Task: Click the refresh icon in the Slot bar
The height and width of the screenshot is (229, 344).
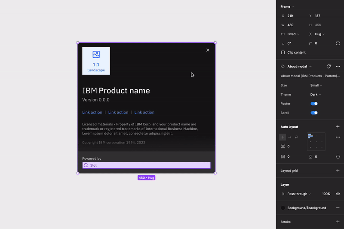Action: tap(86, 165)
